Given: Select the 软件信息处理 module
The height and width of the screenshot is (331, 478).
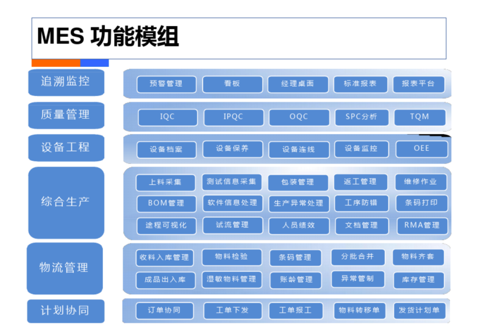Looking at the screenshot, I should coord(233,203).
